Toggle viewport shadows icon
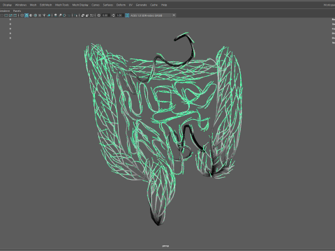This screenshot has height=251, width=335. 49,15
